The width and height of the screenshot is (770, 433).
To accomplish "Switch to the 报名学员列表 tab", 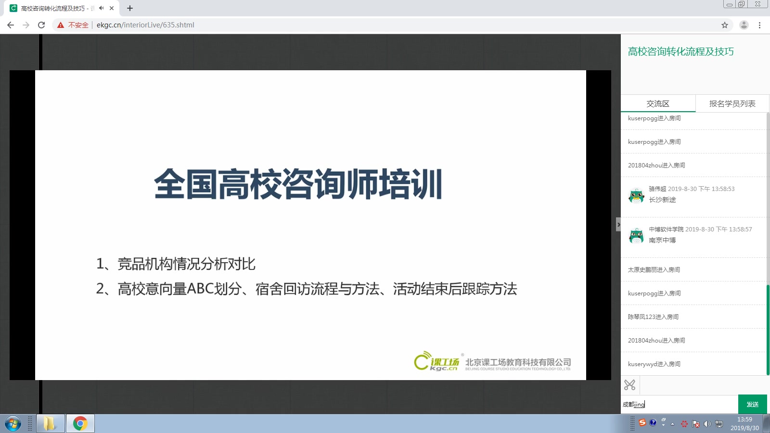I will (x=732, y=103).
